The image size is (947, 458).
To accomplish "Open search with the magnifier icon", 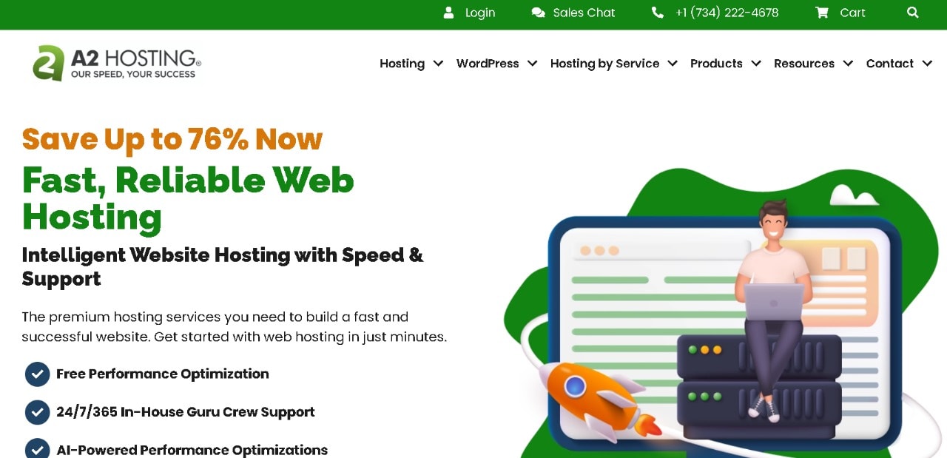I will click(x=913, y=13).
